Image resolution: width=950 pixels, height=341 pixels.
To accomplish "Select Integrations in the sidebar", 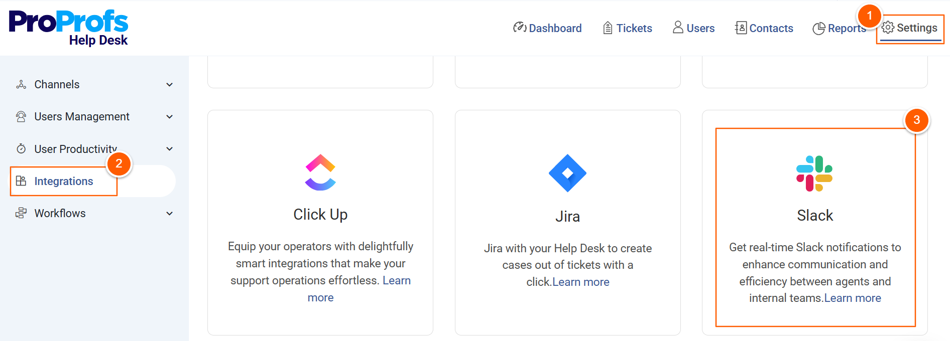I will coord(63,181).
